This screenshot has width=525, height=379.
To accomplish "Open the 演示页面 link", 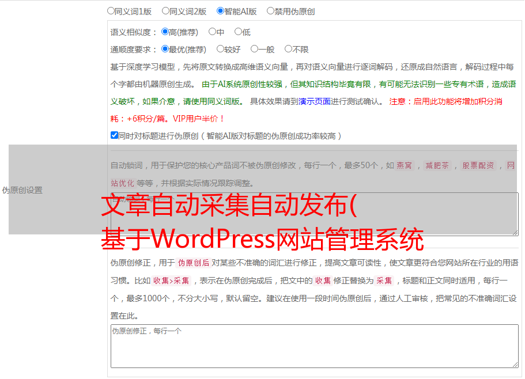I will 315,101.
